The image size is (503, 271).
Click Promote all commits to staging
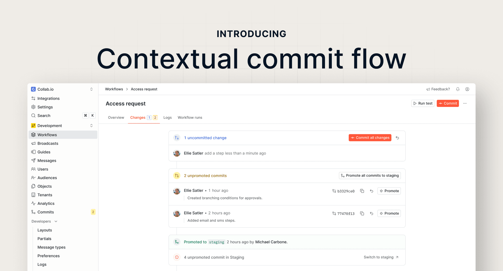[370, 176]
